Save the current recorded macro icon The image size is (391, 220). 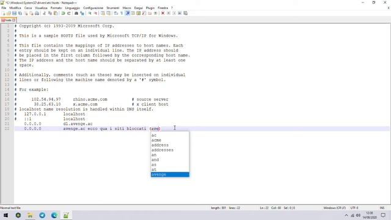[186, 13]
